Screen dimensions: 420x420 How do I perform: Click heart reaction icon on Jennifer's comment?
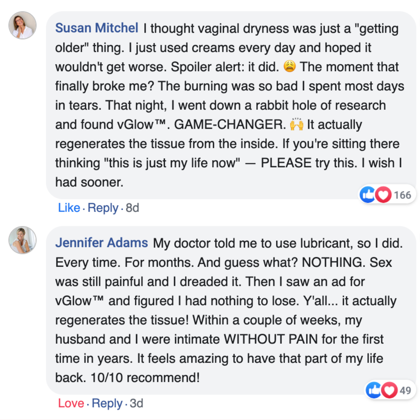388,390
